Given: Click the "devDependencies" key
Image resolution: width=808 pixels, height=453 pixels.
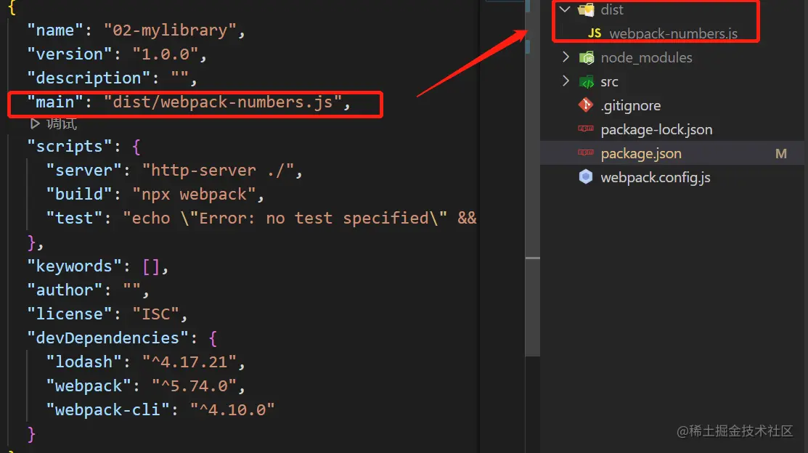Looking at the screenshot, I should (x=107, y=338).
